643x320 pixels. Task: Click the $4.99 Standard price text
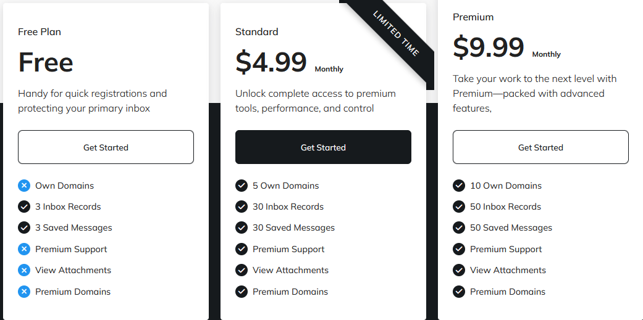click(271, 62)
